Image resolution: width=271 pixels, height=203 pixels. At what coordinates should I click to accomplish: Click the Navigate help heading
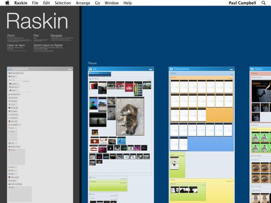(x=56, y=35)
